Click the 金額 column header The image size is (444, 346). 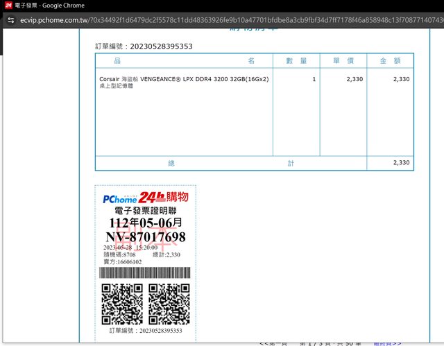pos(390,61)
